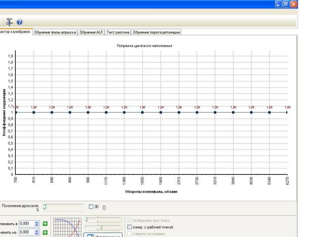Viewport: 316px width, 237px height.
Task: Select the graph point at 1650 rpm
Action: [143, 113]
